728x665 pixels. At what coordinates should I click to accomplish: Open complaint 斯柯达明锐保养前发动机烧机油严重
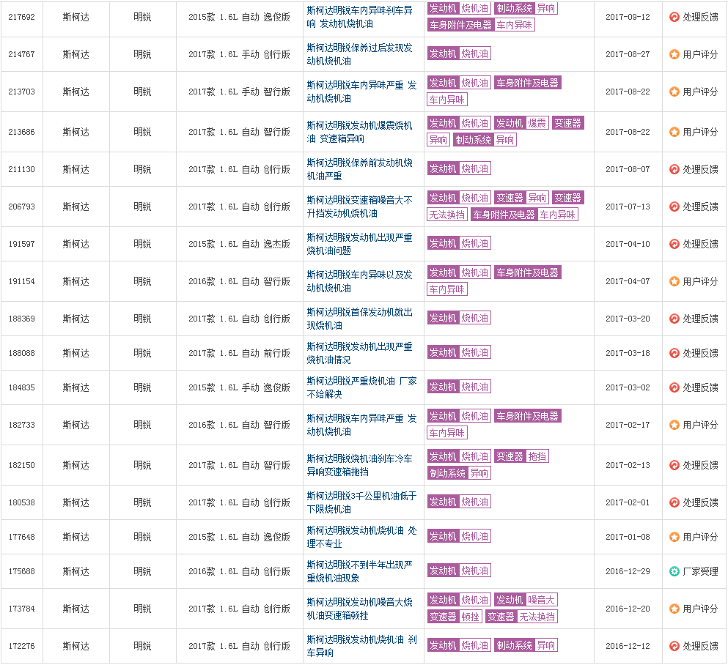tap(359, 169)
